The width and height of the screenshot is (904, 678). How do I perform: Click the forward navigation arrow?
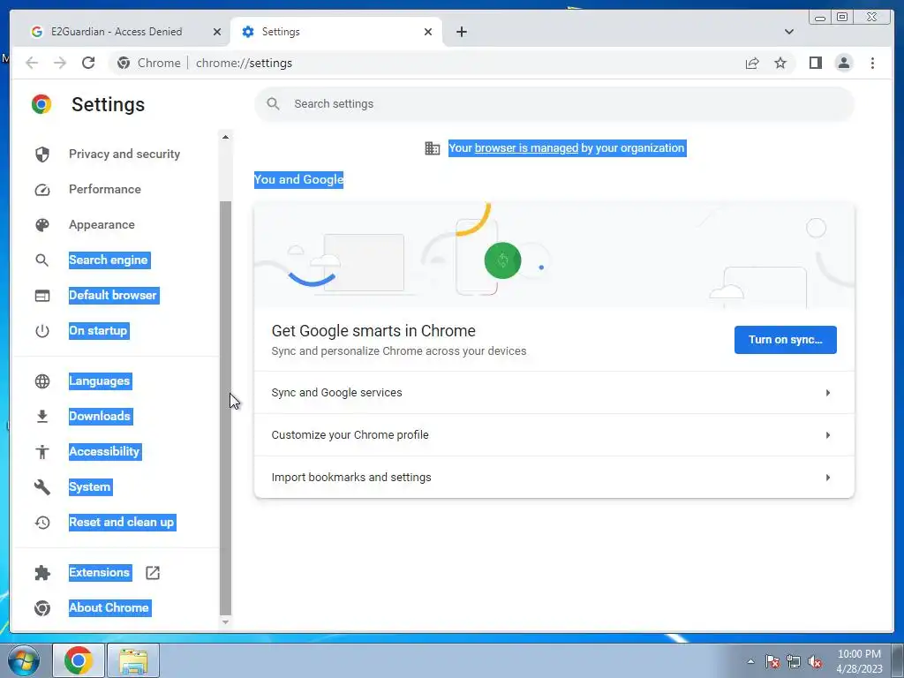click(60, 63)
